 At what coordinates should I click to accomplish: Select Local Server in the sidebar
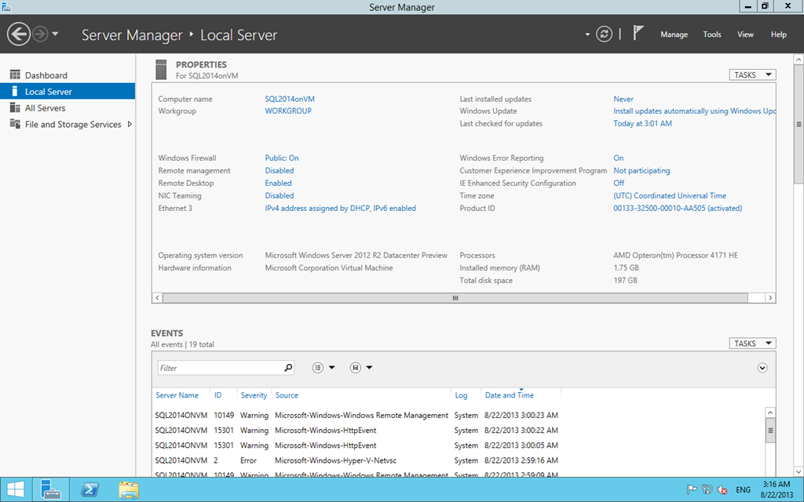[x=68, y=92]
